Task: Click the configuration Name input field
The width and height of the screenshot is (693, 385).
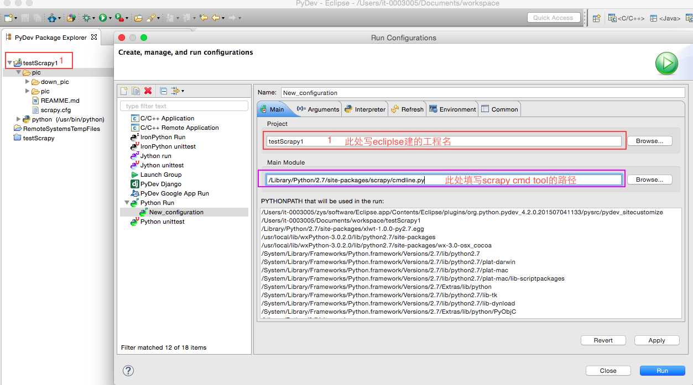Action: pos(483,93)
